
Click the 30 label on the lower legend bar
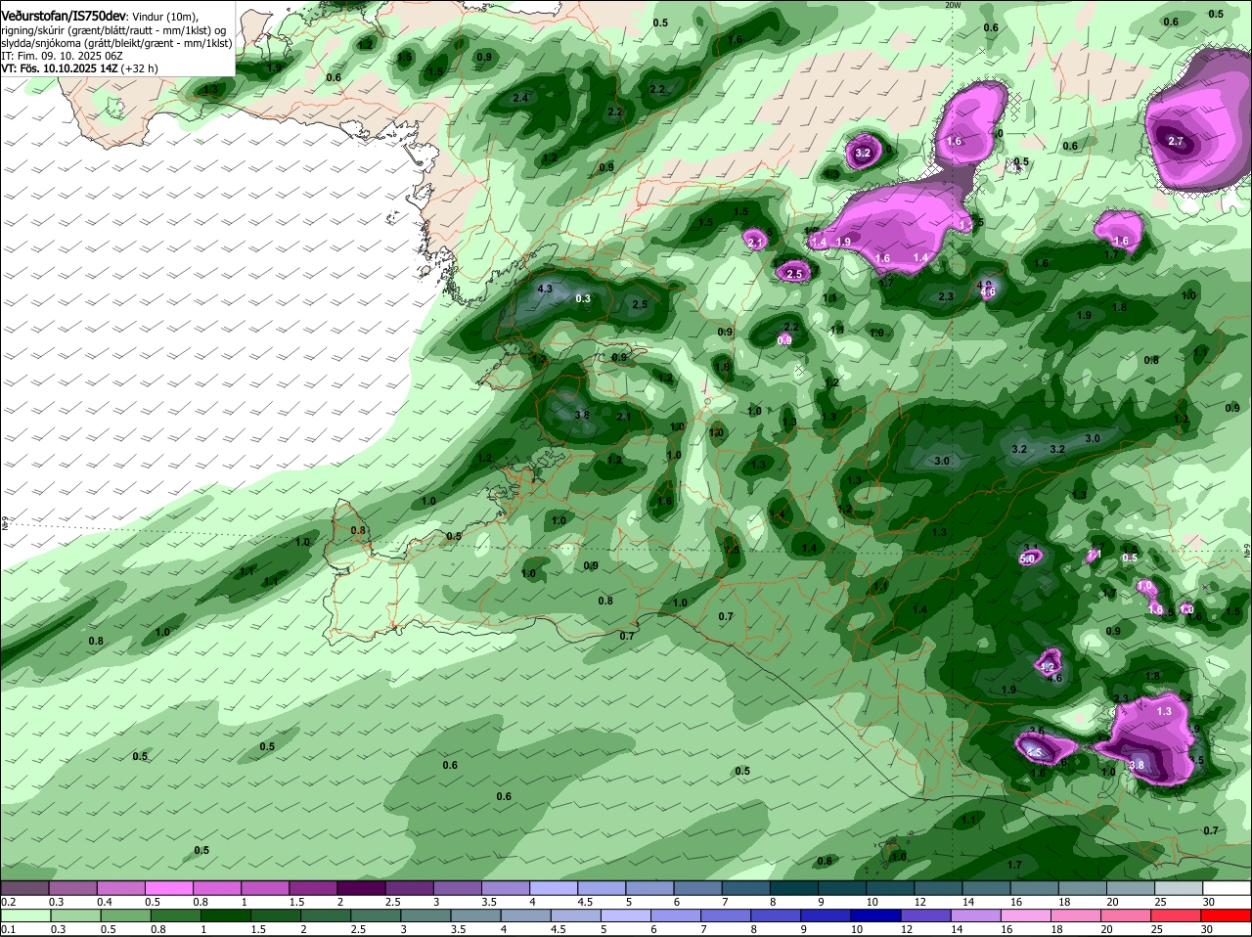(x=1208, y=929)
